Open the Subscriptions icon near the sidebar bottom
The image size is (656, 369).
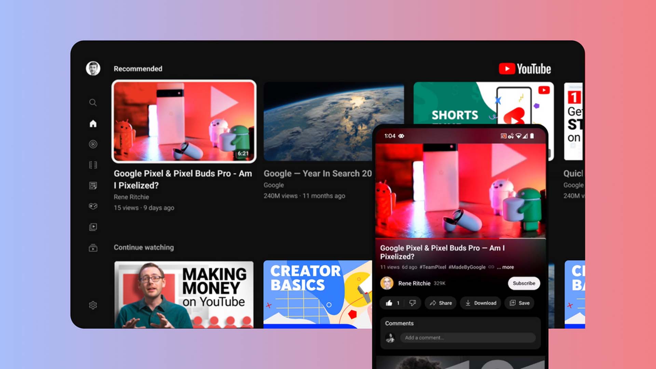pyautogui.click(x=93, y=248)
